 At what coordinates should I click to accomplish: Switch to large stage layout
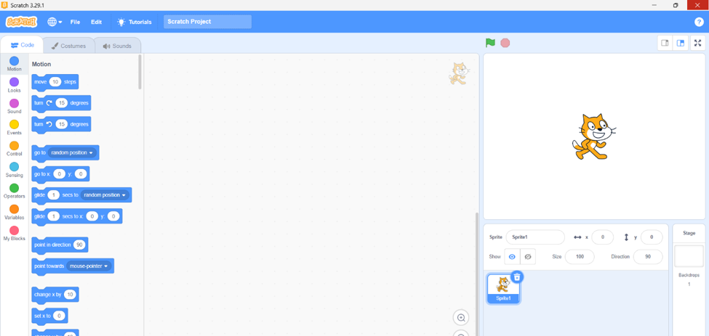(681, 44)
